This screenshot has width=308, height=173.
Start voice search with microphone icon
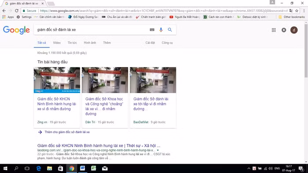pyautogui.click(x=161, y=30)
